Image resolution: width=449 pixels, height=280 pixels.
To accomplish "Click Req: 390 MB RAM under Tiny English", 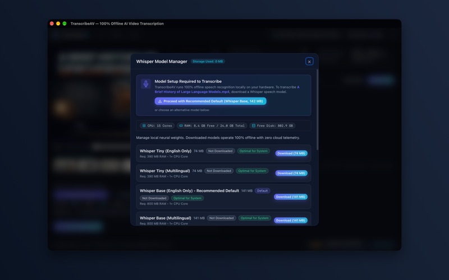I will click(x=164, y=157).
